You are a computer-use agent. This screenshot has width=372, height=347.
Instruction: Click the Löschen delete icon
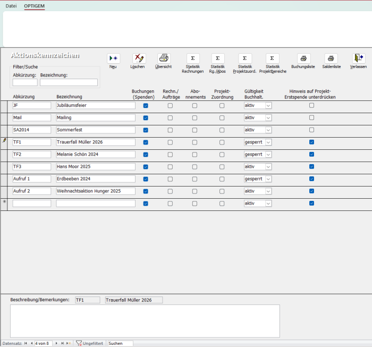click(x=139, y=58)
